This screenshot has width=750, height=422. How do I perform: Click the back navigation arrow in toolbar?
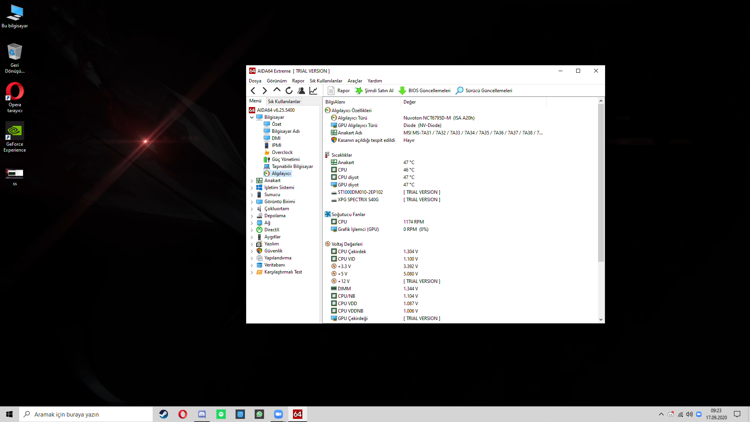(x=253, y=91)
